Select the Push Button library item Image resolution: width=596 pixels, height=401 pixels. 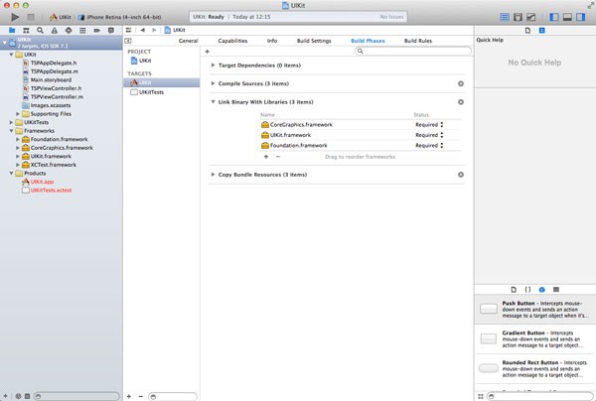[534, 309]
